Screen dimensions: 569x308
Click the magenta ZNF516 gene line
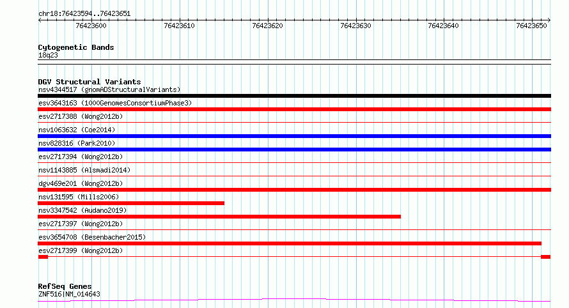[x=294, y=300]
